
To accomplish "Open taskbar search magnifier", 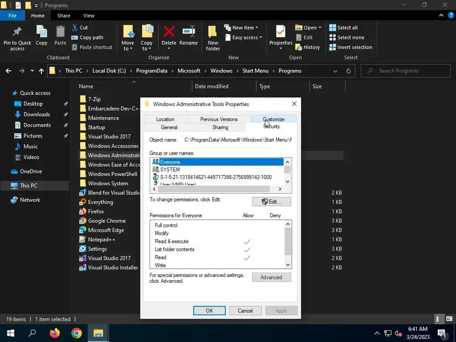I will 32,333.
